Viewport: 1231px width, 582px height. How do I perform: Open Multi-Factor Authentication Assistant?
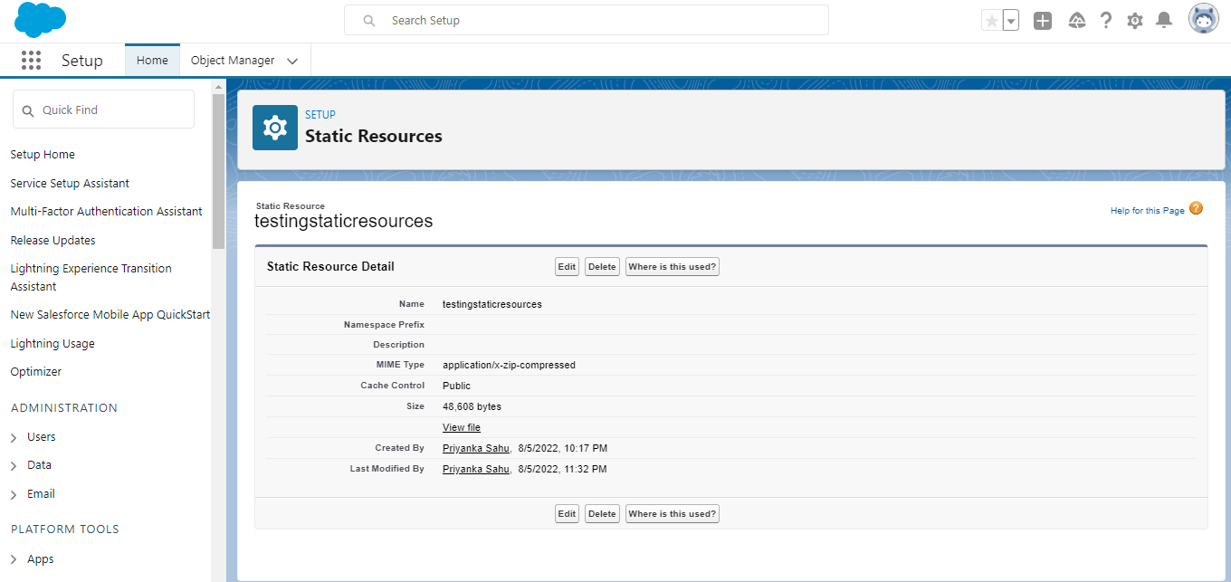106,212
